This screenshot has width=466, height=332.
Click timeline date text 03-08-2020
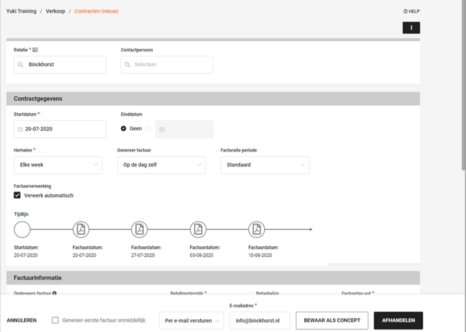(x=202, y=255)
